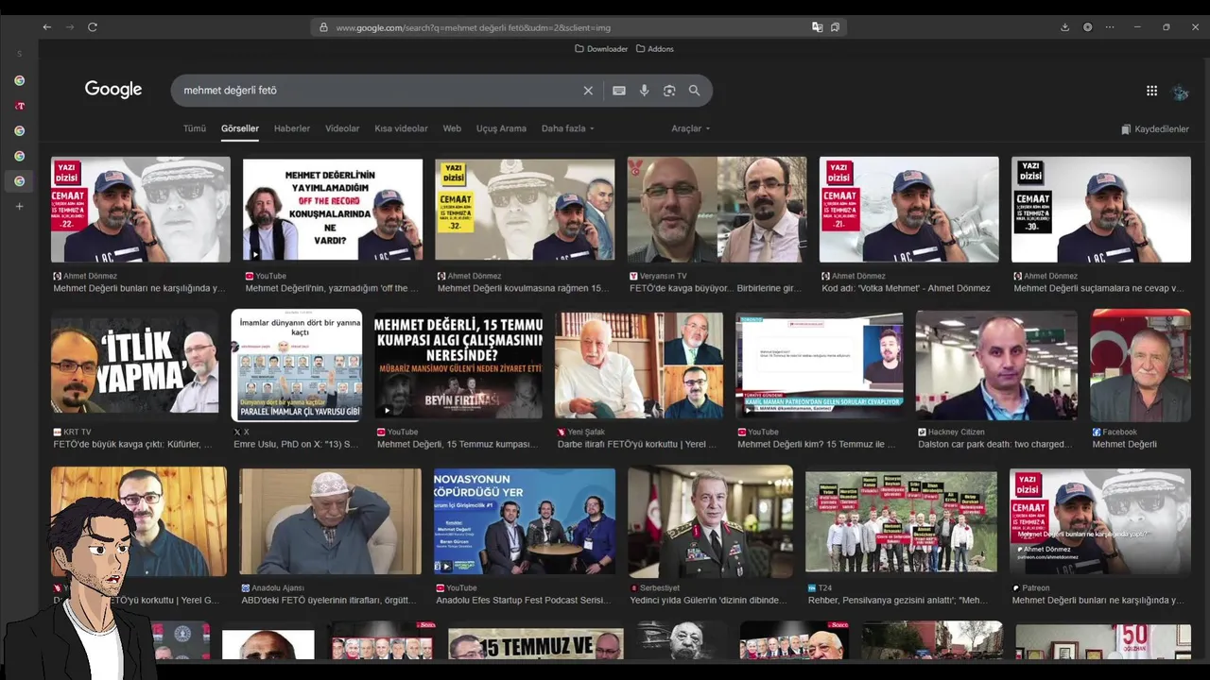Image resolution: width=1210 pixels, height=680 pixels.
Task: Open the on-screen keyboard input tool
Action: [619, 91]
